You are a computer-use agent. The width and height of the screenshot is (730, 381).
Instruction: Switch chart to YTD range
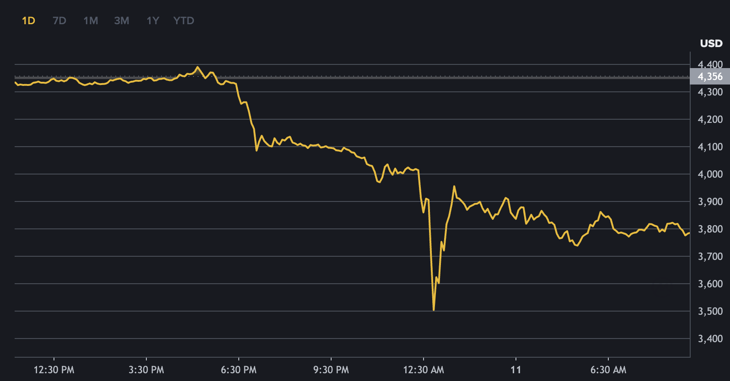(184, 21)
